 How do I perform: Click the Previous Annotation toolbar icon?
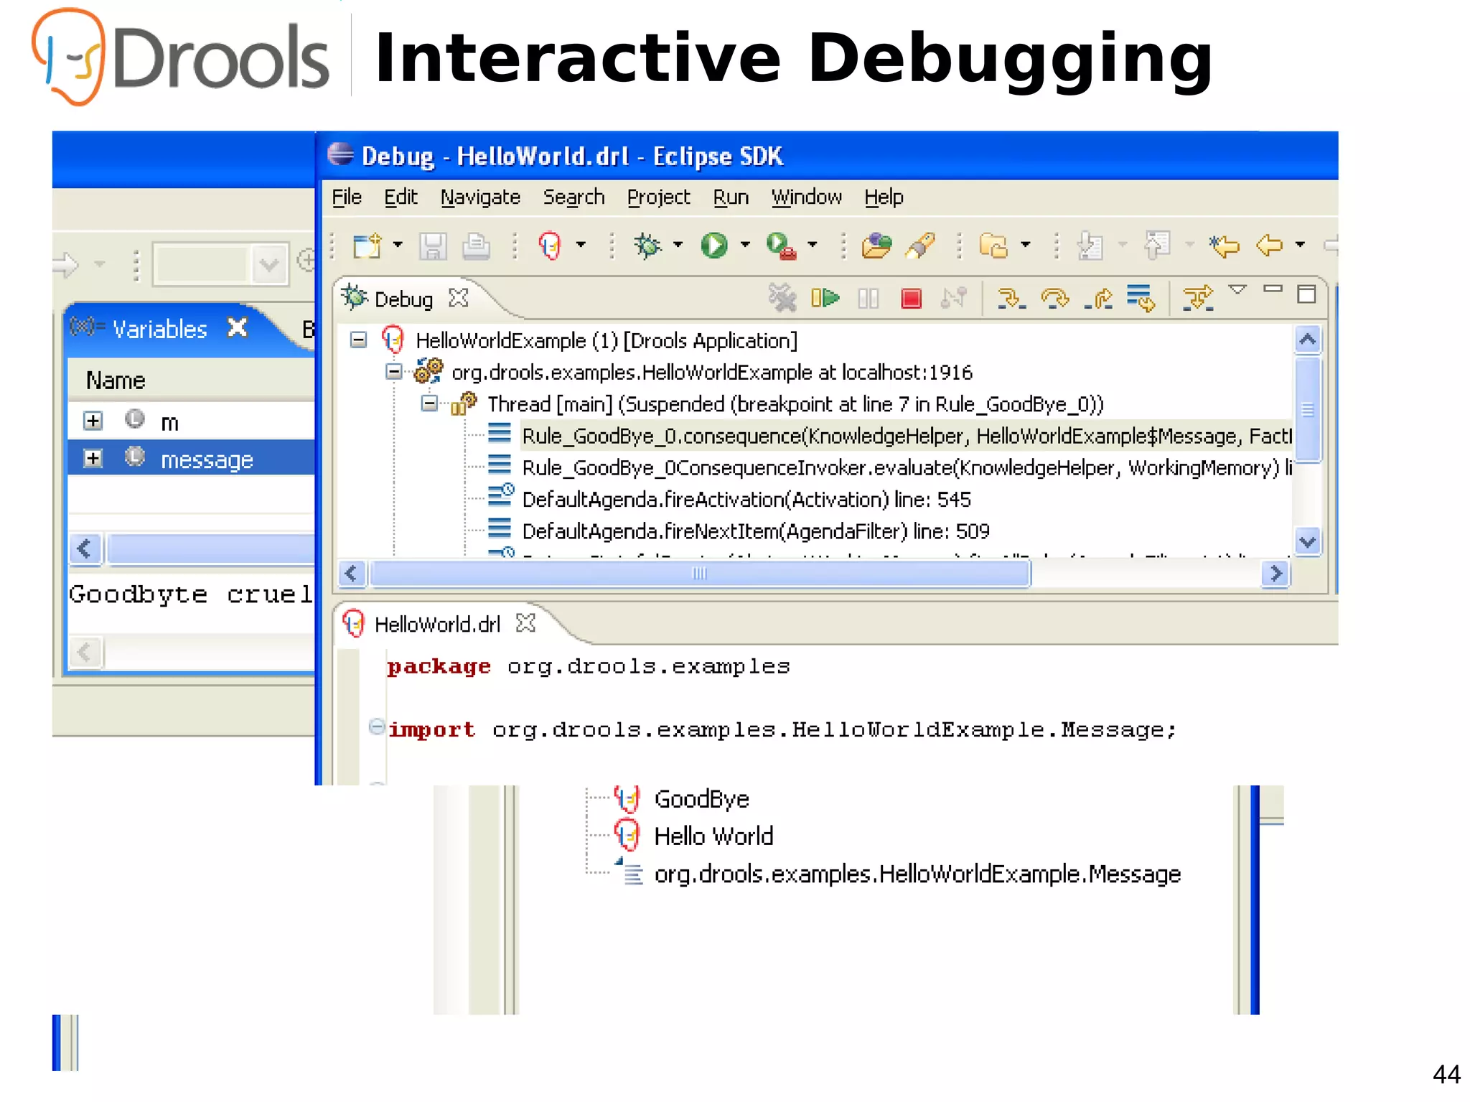pos(1157,245)
